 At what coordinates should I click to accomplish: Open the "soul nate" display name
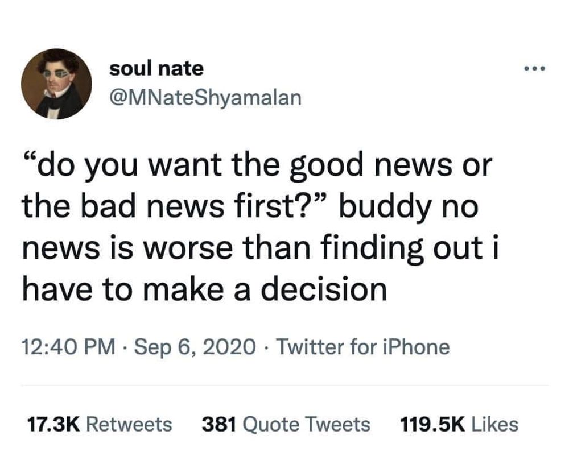pos(156,69)
